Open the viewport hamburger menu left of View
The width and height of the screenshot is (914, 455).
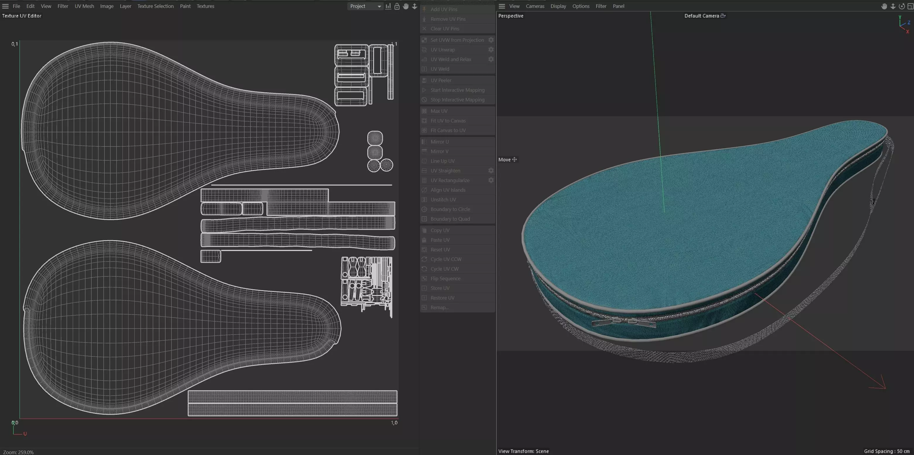[502, 6]
